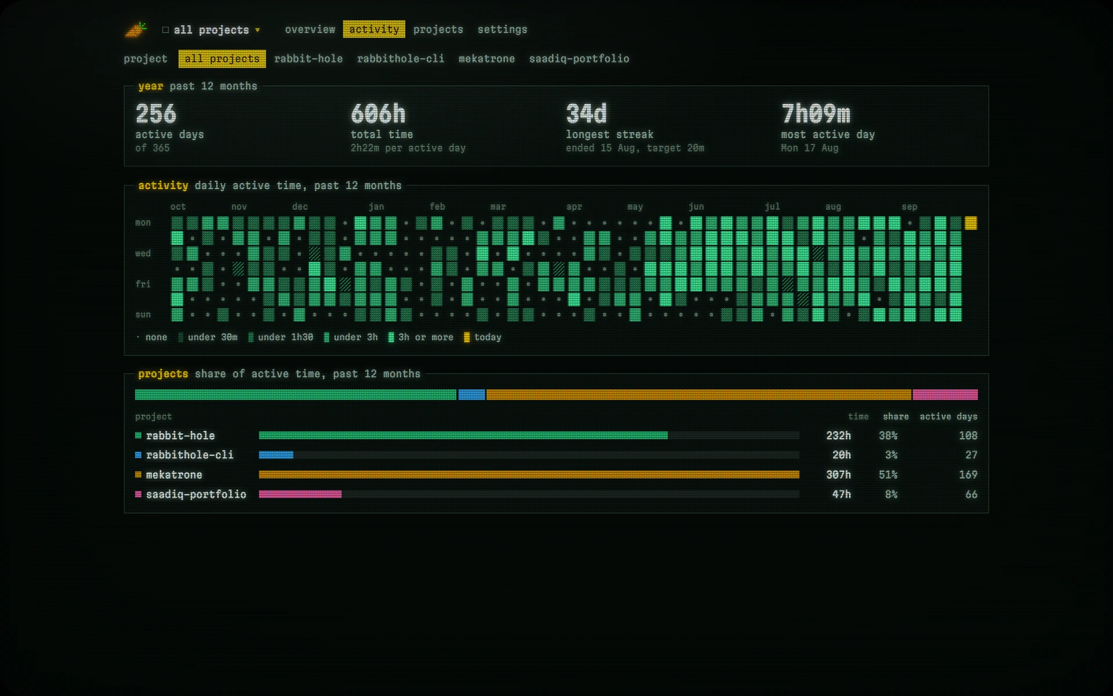Click the pink saadiq-portfolio stacked bar segment
Viewport: 1113px width, 696px height.
945,395
